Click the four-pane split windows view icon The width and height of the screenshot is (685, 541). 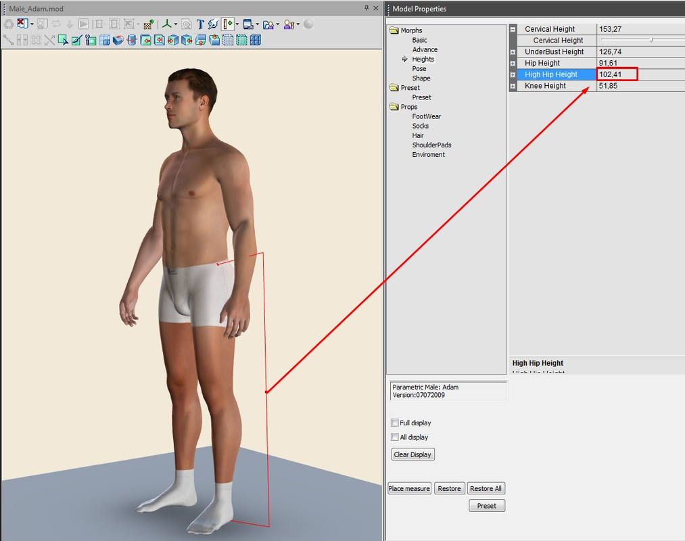[104, 40]
